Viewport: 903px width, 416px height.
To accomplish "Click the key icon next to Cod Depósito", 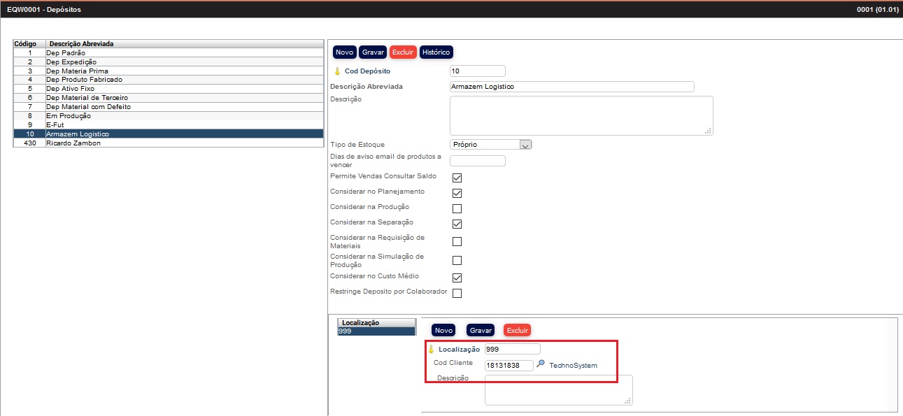I will coord(336,71).
